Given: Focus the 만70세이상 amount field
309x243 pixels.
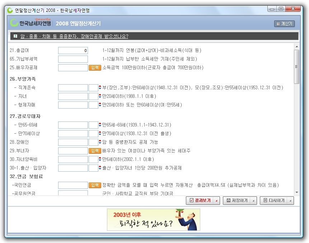Looking at the screenshot, I should [x=73, y=134].
